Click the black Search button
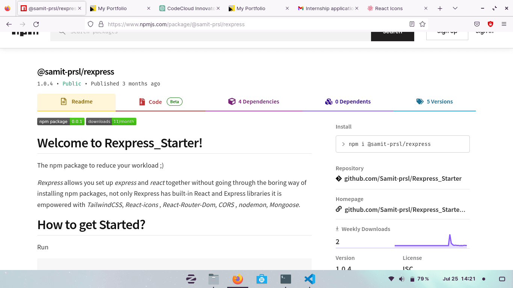 point(392,34)
